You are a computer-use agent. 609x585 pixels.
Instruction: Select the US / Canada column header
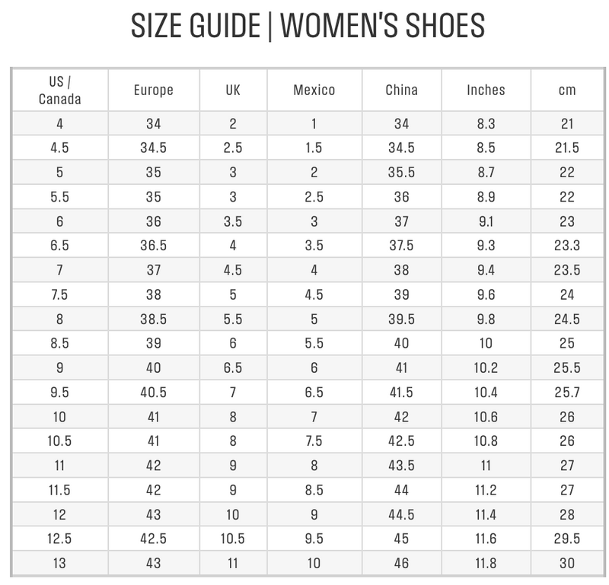point(59,90)
